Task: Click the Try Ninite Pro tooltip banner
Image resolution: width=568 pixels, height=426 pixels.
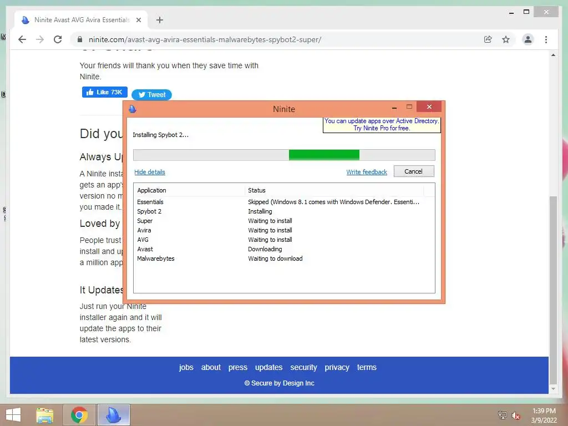Action: pyautogui.click(x=382, y=125)
